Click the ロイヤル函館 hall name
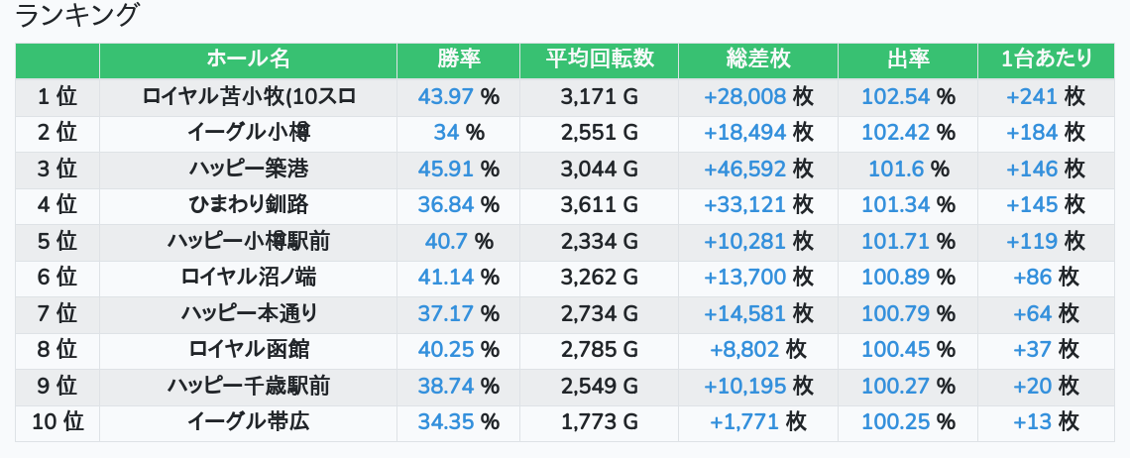The image size is (1130, 458). point(248,350)
